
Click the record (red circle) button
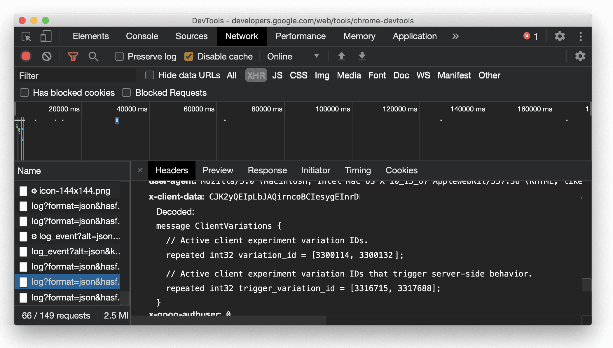pyautogui.click(x=26, y=56)
